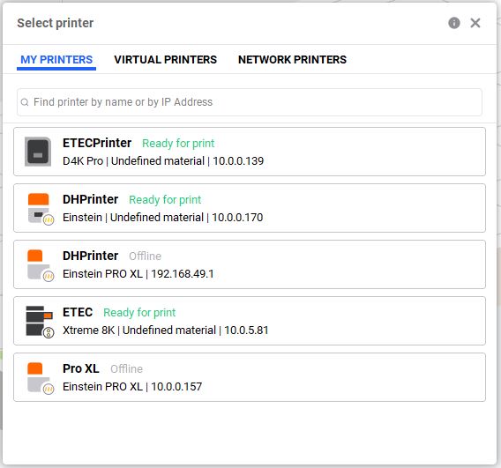Select the ETECPrinter name
This screenshot has width=501, height=468.
click(97, 143)
